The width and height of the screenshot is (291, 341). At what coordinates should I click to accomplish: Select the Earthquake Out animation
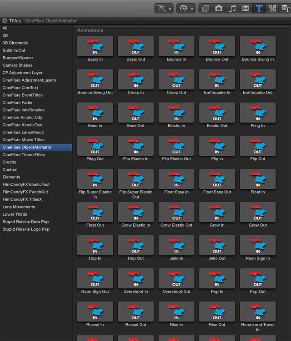[x=258, y=79]
